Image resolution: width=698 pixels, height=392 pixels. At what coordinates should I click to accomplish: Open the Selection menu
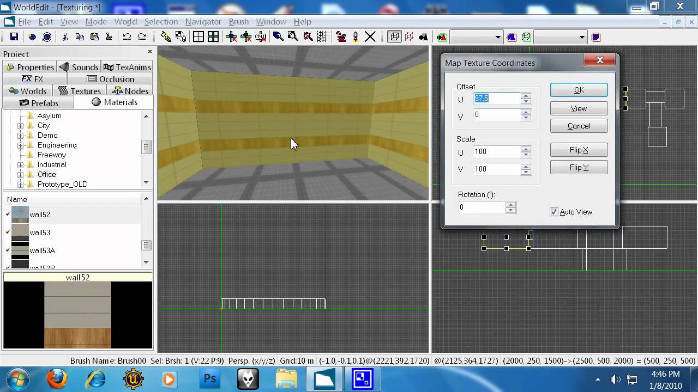pos(161,21)
